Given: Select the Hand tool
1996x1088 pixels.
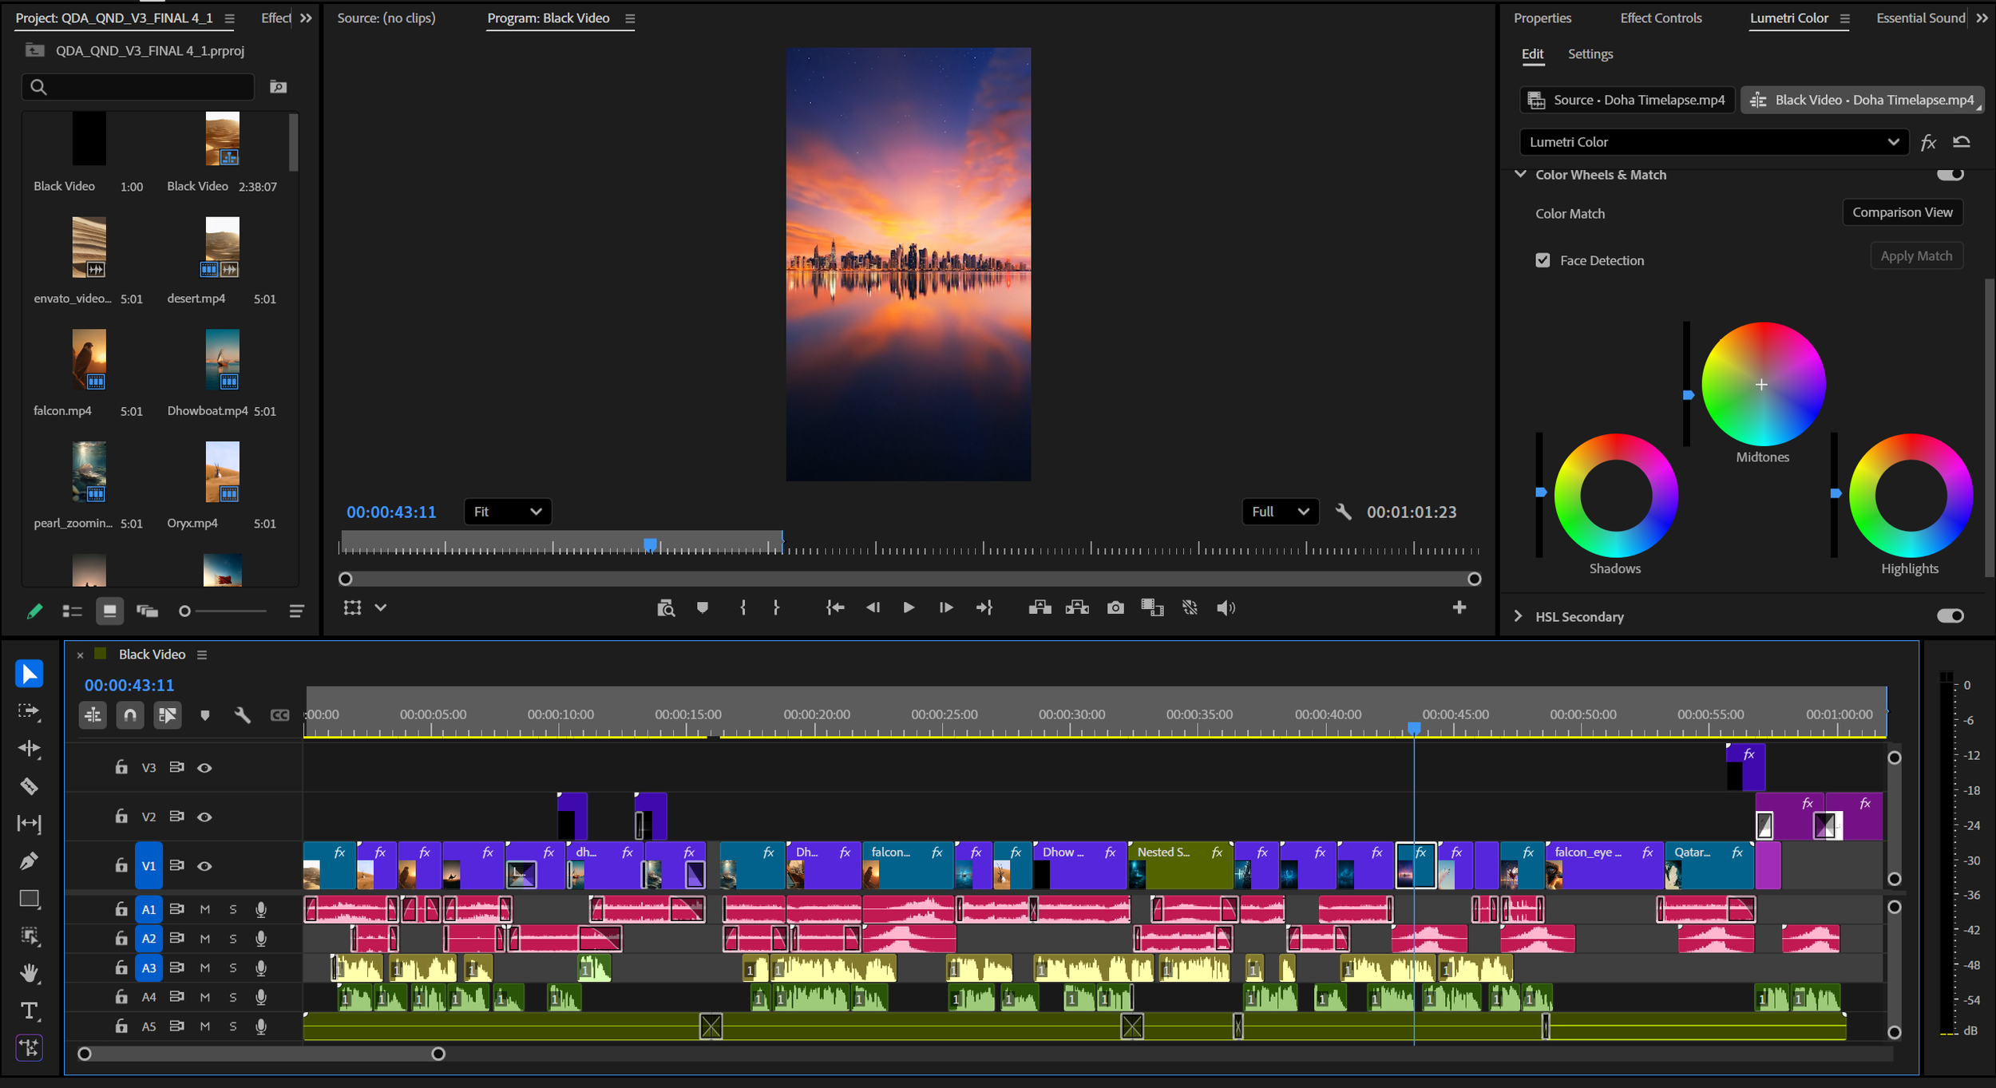Looking at the screenshot, I should tap(29, 973).
